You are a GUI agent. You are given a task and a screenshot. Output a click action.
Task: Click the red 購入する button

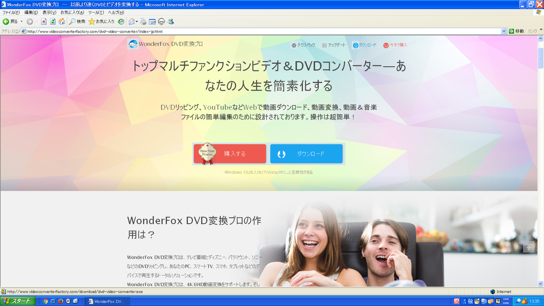pos(230,153)
